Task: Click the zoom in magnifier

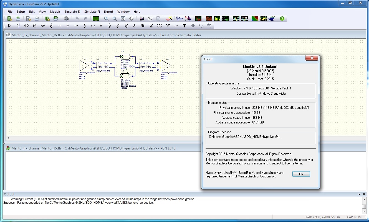Action: (x=106, y=19)
